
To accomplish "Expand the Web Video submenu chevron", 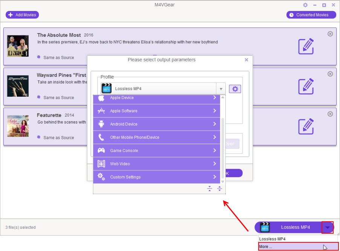I will [x=214, y=163].
